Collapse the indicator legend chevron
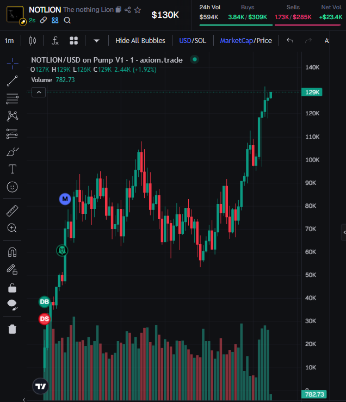The height and width of the screenshot is (402, 346). click(39, 92)
